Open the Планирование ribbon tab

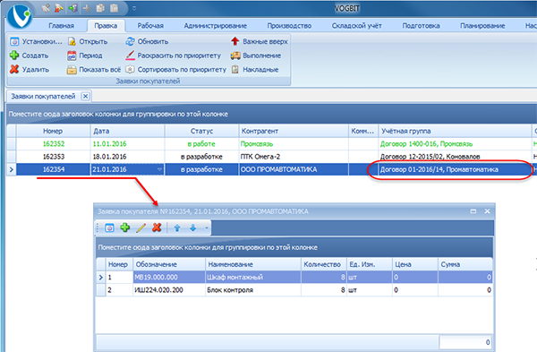[482, 26]
